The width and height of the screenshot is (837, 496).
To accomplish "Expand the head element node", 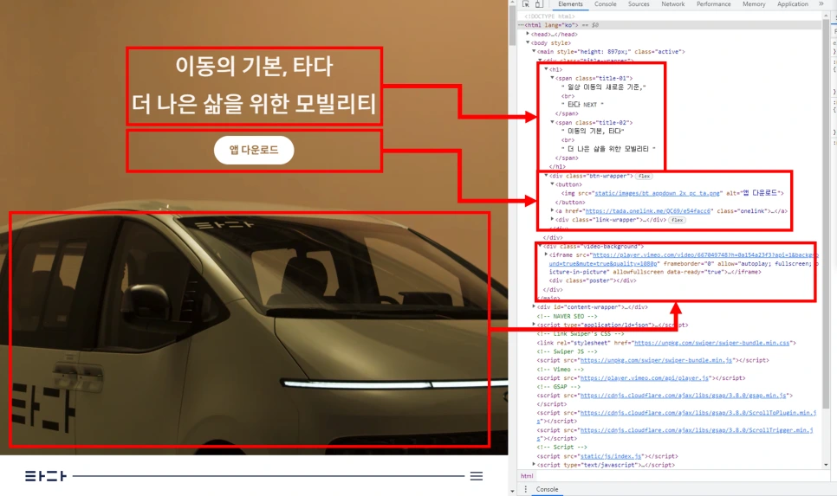I will 528,34.
